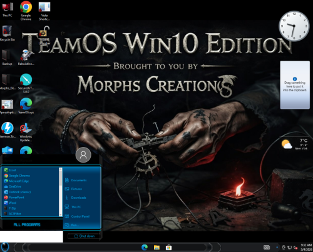Open 7-Zip from the Start menu list
Image resolution: width=313 pixels, height=252 pixels.
[x=31, y=208]
